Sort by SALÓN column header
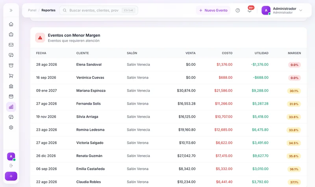 [132, 53]
